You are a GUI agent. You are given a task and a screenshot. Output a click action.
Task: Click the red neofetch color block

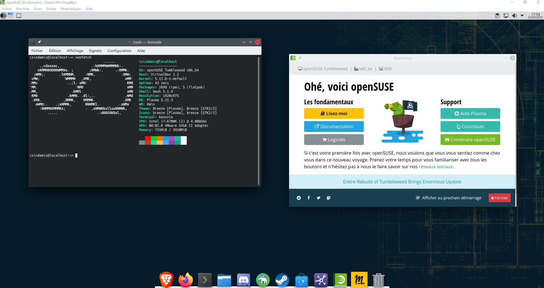click(148, 138)
